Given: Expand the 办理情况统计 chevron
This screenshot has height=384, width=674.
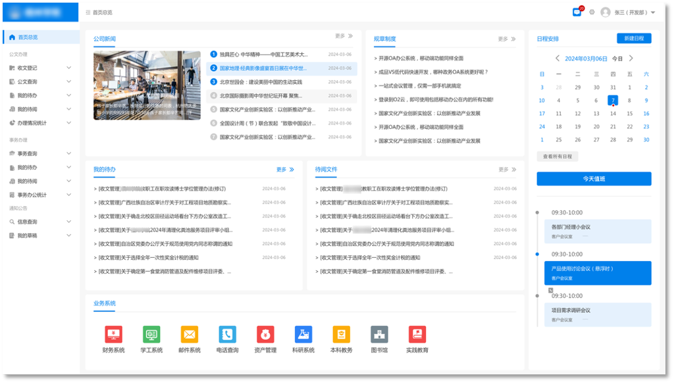Looking at the screenshot, I should (x=68, y=123).
